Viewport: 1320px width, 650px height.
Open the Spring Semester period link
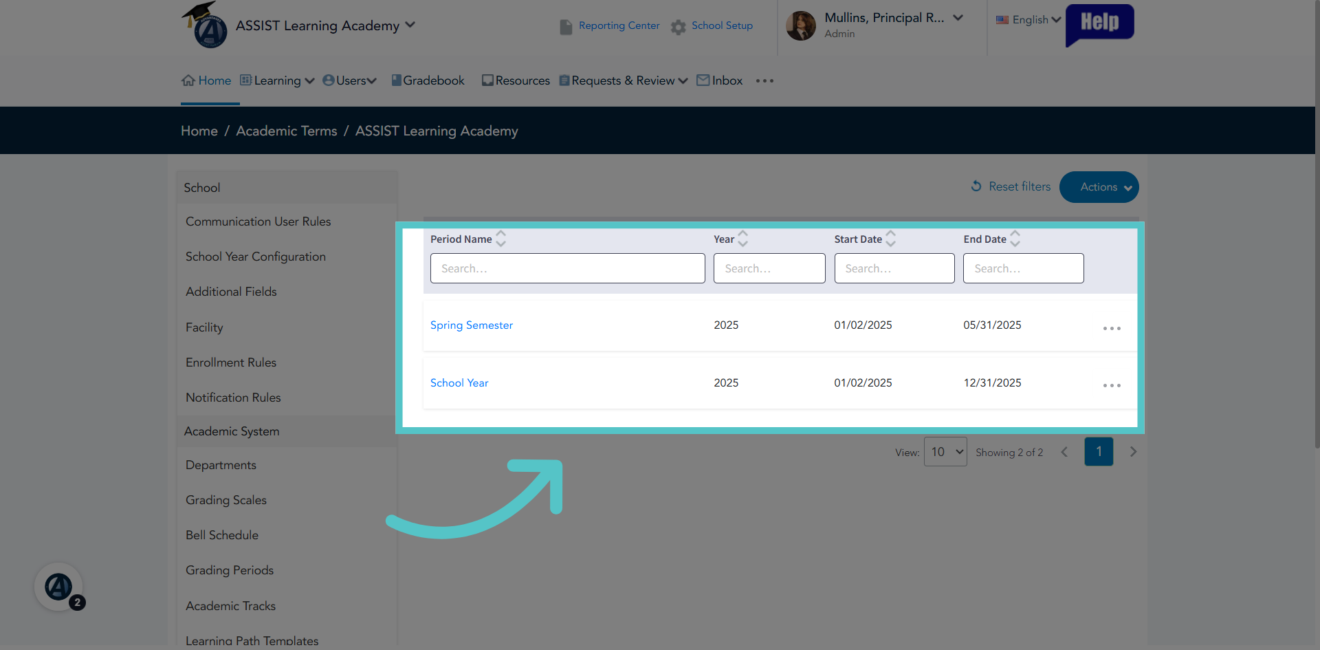coord(472,325)
